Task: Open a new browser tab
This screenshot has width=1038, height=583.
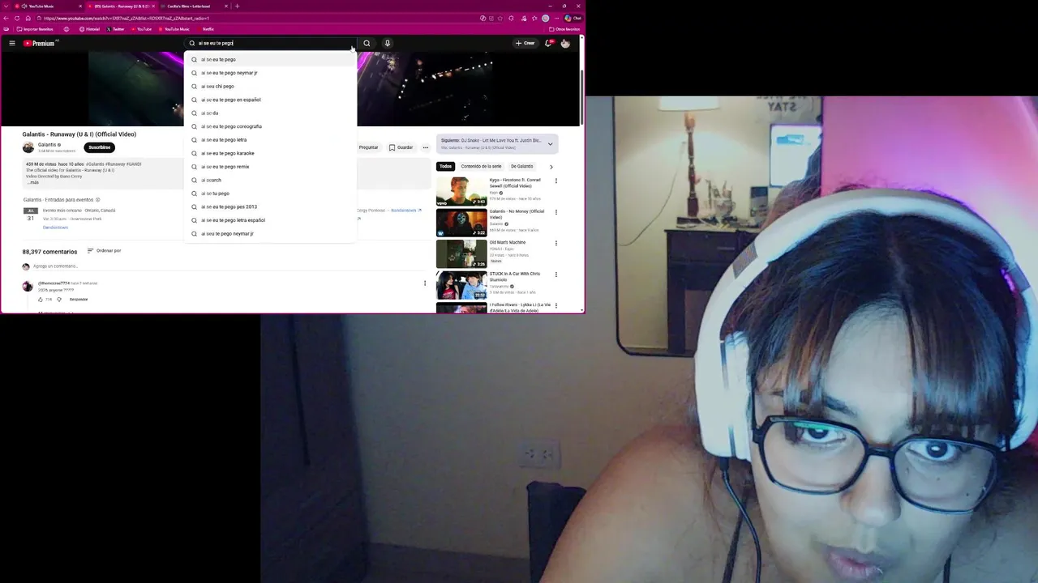Action: (237, 6)
